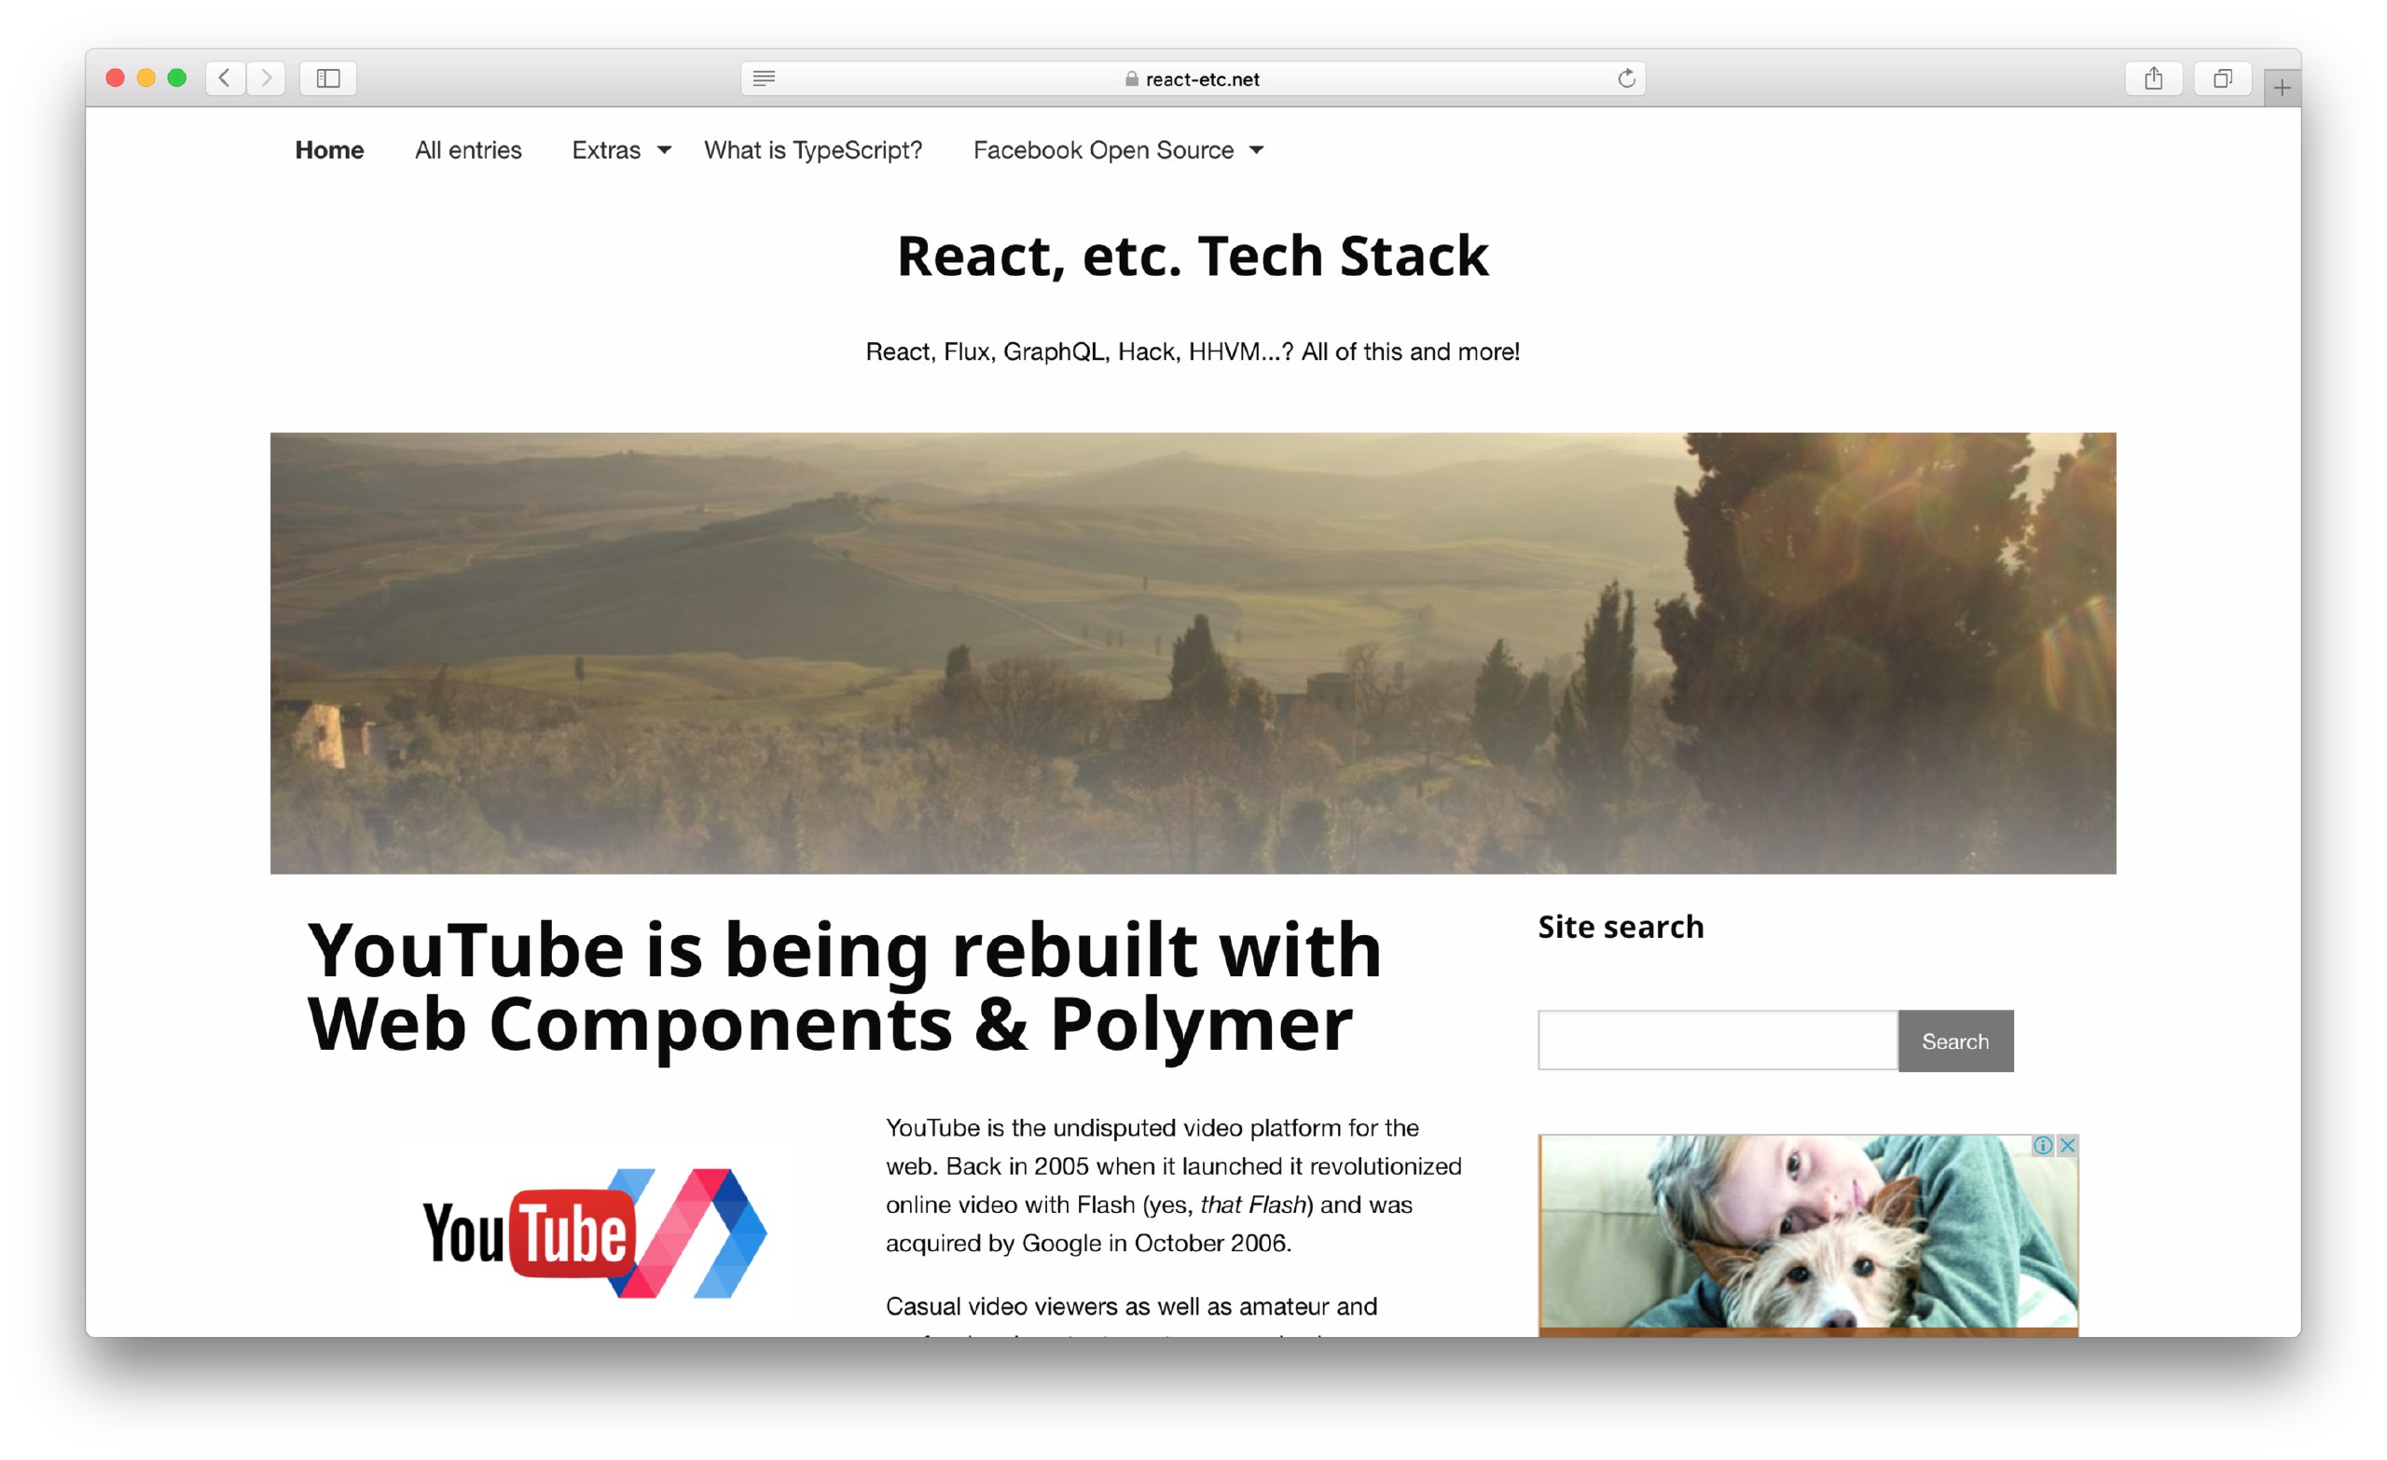Expand the Extras dropdown arrow
The width and height of the screenshot is (2387, 1460).
[664, 150]
